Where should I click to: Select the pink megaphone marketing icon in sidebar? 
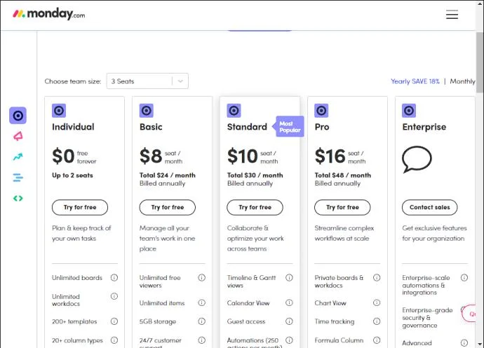18,136
